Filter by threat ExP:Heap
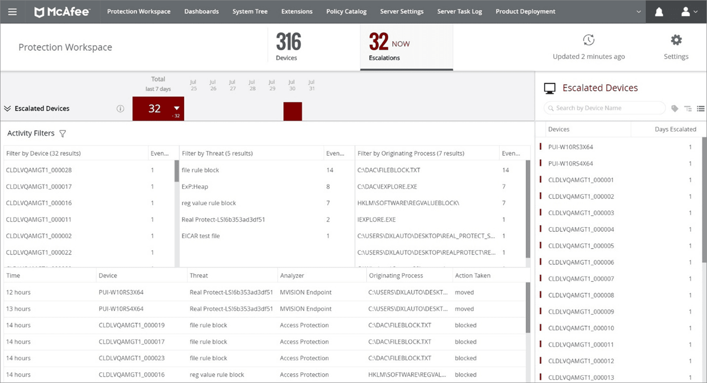 click(195, 186)
